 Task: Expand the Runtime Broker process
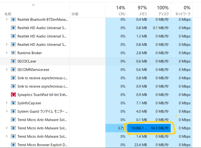point(7,53)
